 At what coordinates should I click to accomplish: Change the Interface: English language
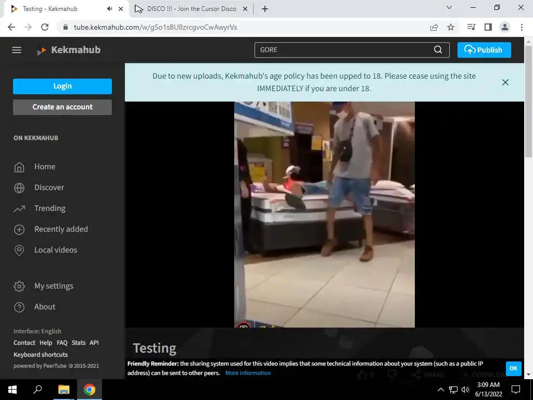(x=37, y=331)
